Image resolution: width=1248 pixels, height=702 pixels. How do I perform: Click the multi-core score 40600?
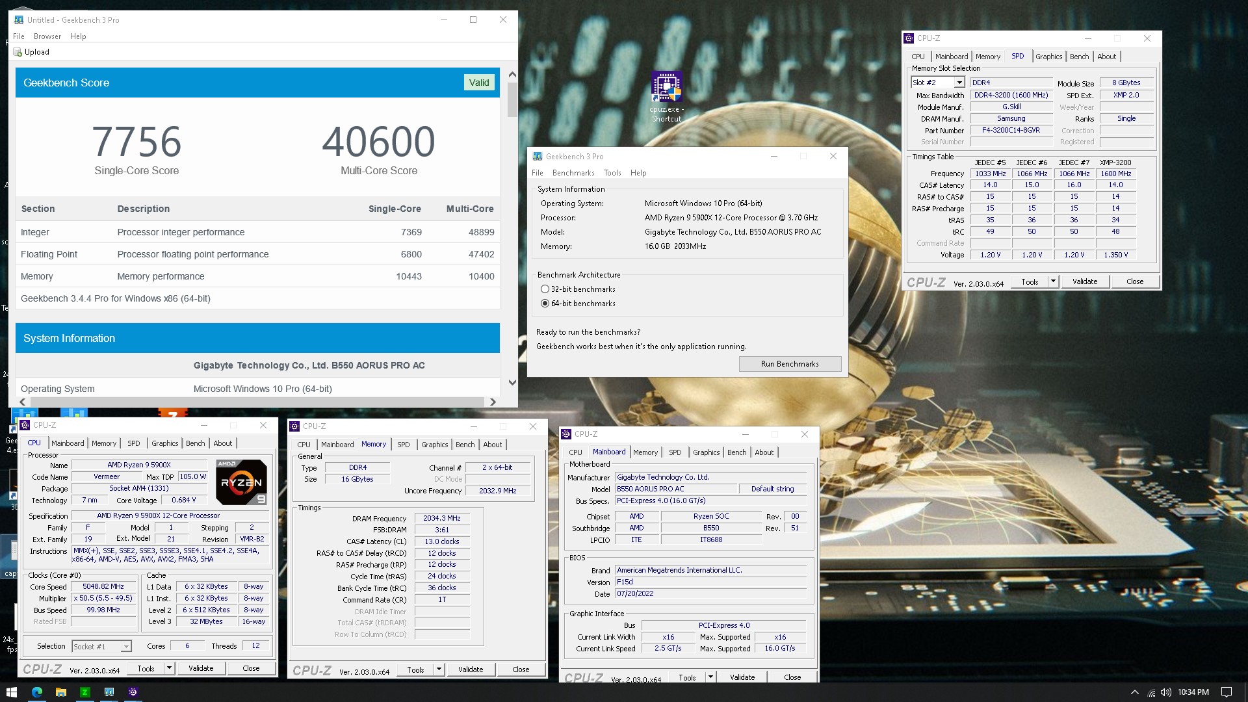coord(379,142)
